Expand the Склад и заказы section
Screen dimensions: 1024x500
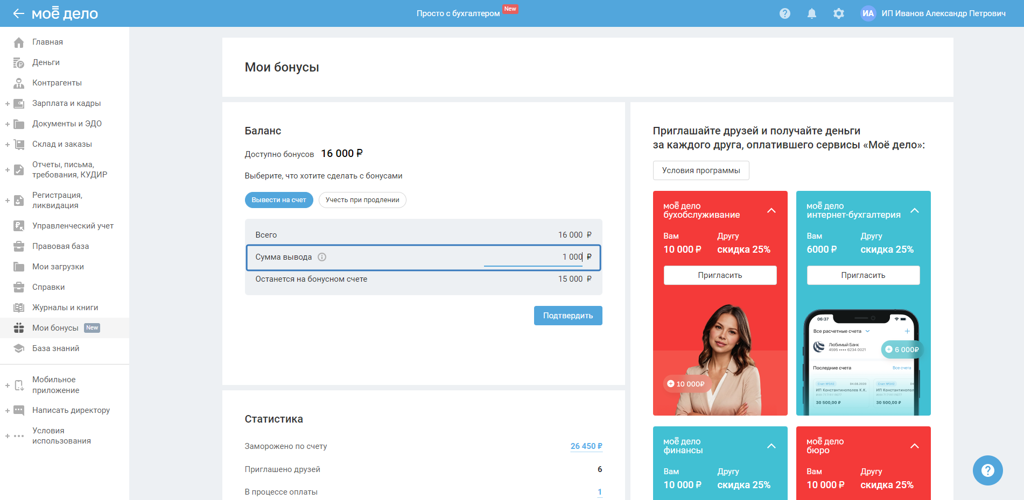click(x=8, y=144)
